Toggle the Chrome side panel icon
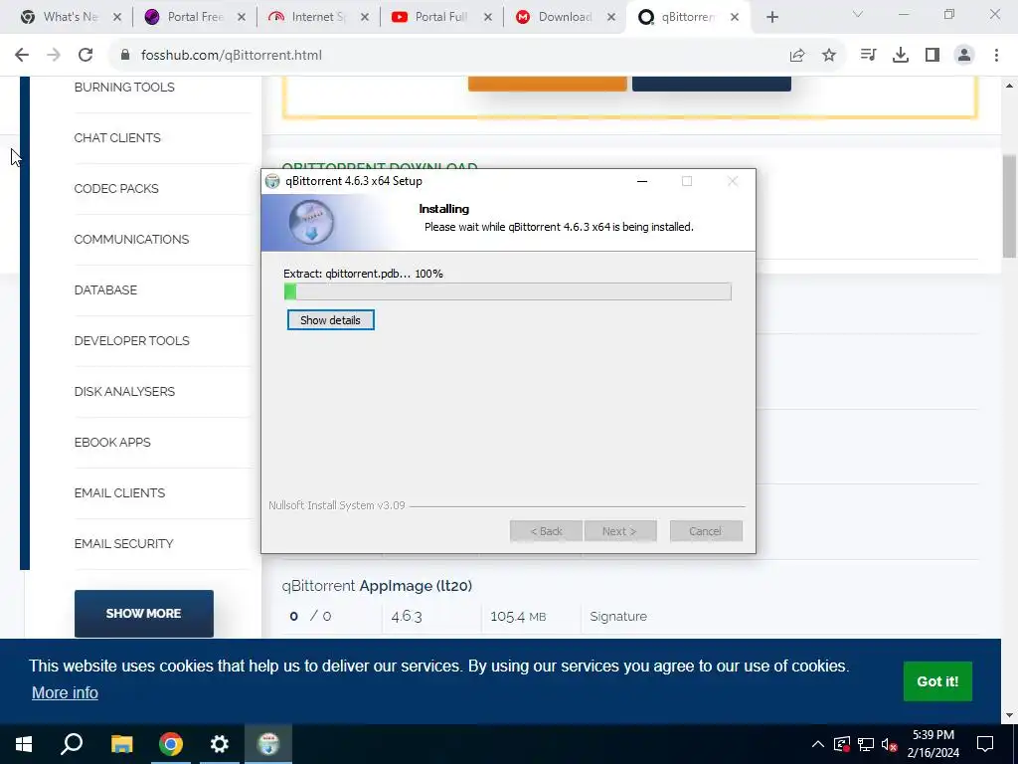The height and width of the screenshot is (764, 1018). [x=933, y=56]
